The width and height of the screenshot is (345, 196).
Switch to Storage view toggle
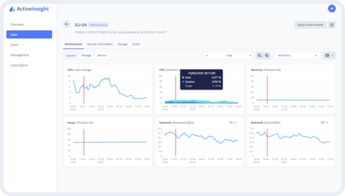click(x=86, y=55)
